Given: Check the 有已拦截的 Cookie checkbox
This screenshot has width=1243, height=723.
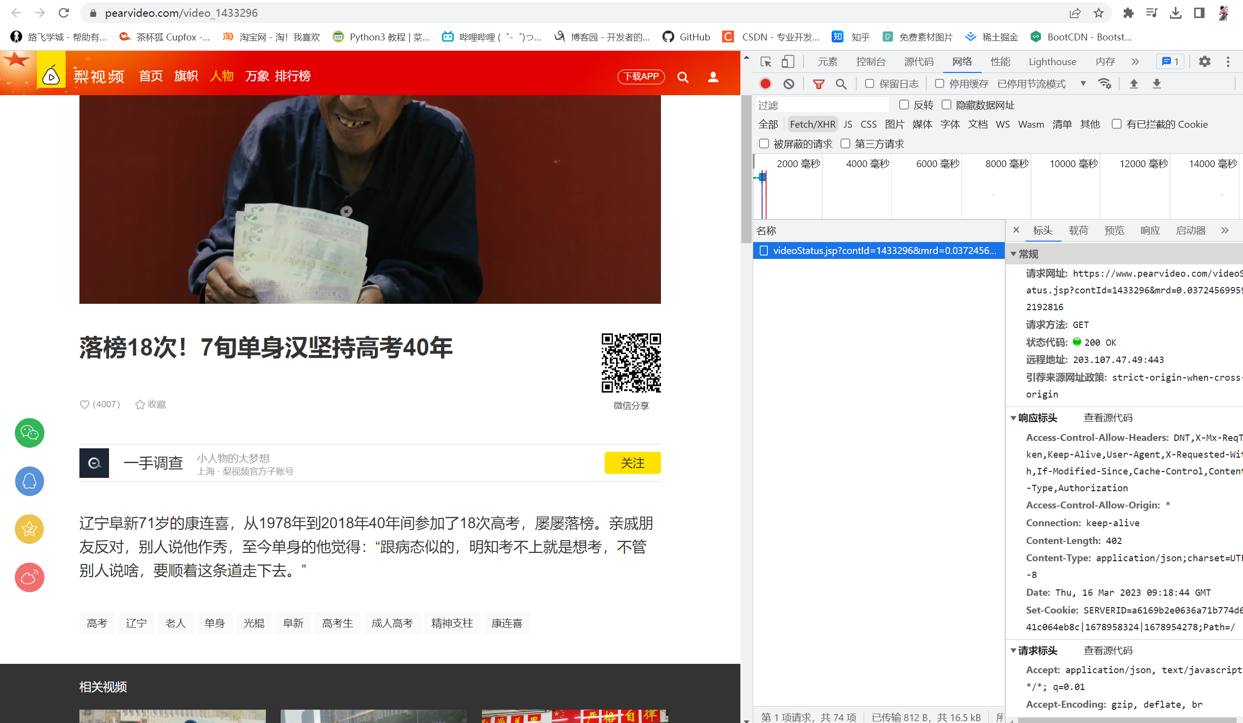Looking at the screenshot, I should pos(1117,124).
